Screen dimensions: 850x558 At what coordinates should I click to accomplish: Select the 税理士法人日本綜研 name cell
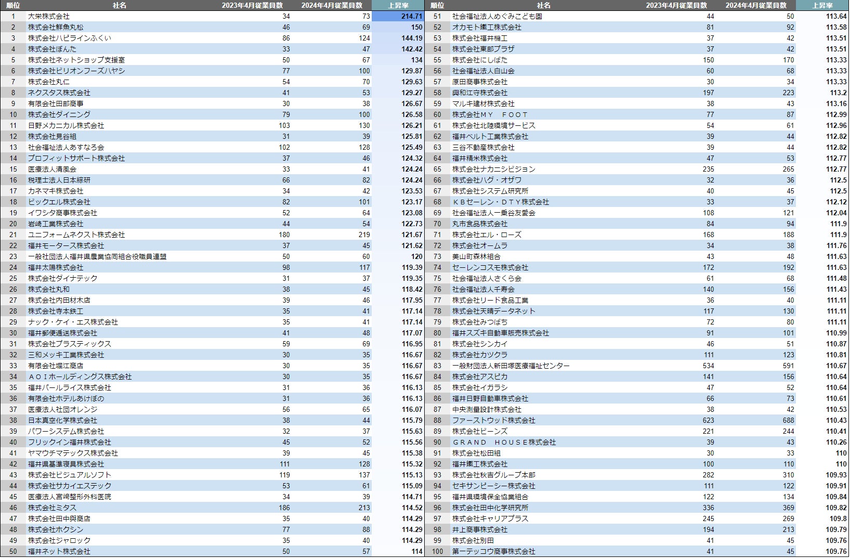tap(59, 180)
